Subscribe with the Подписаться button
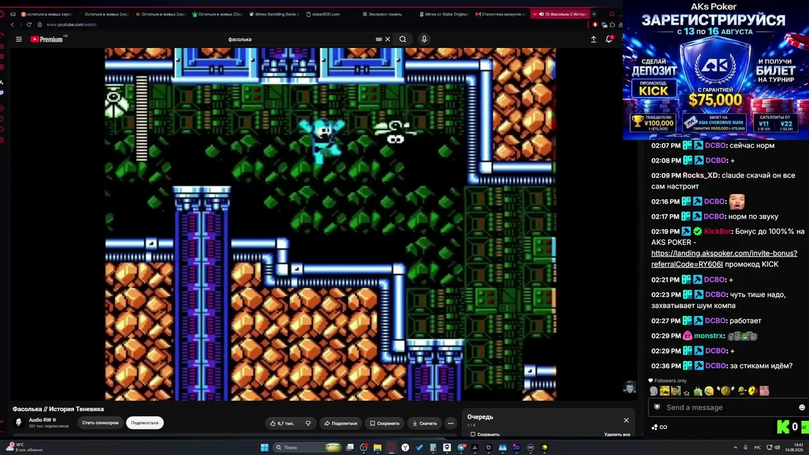This screenshot has width=809, height=455. pyautogui.click(x=145, y=423)
